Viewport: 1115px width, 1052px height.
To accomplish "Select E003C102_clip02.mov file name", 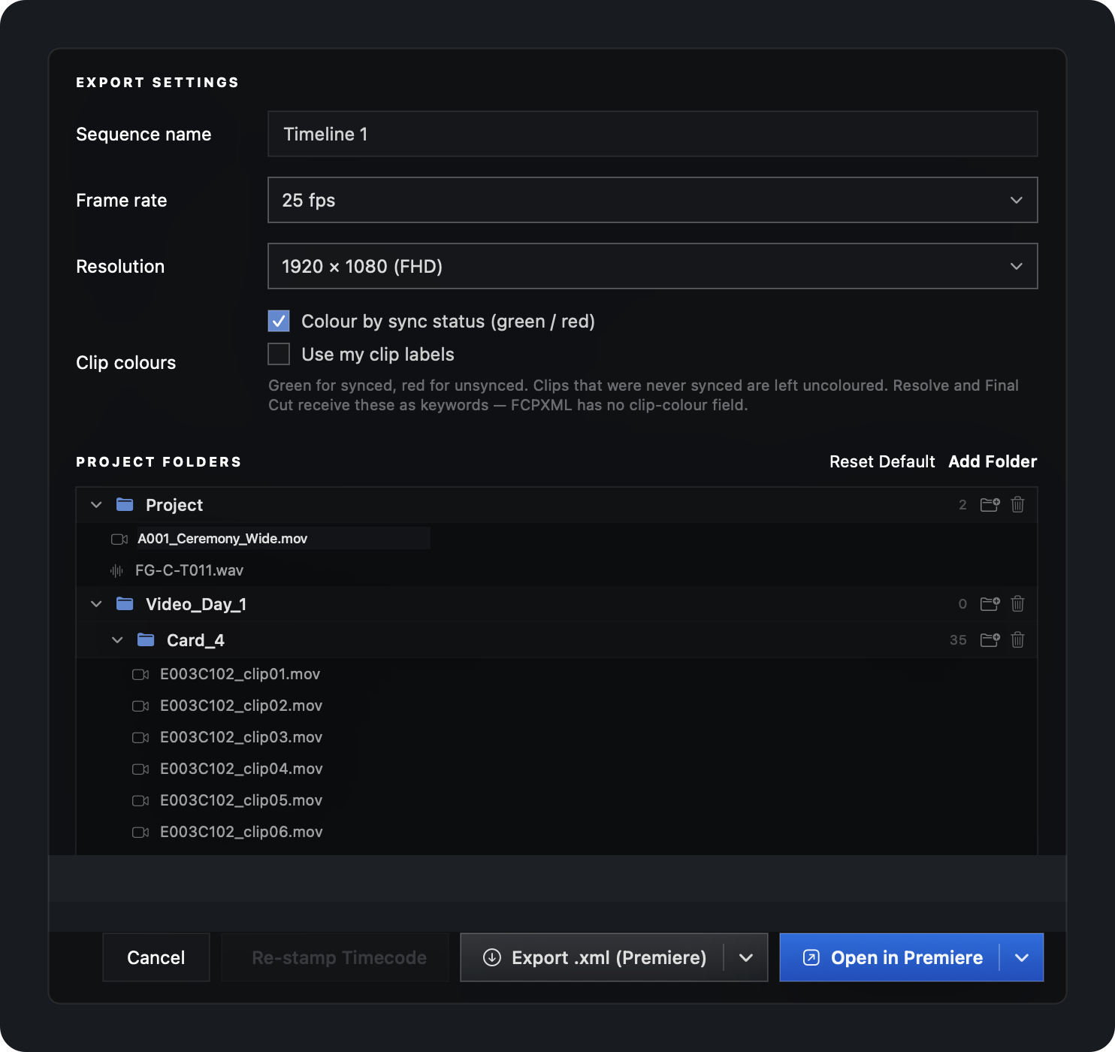I will click(x=241, y=706).
